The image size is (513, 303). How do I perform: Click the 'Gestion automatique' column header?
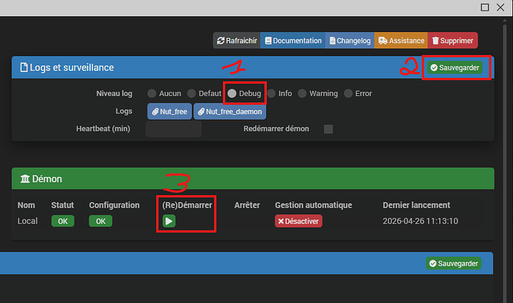coord(314,205)
